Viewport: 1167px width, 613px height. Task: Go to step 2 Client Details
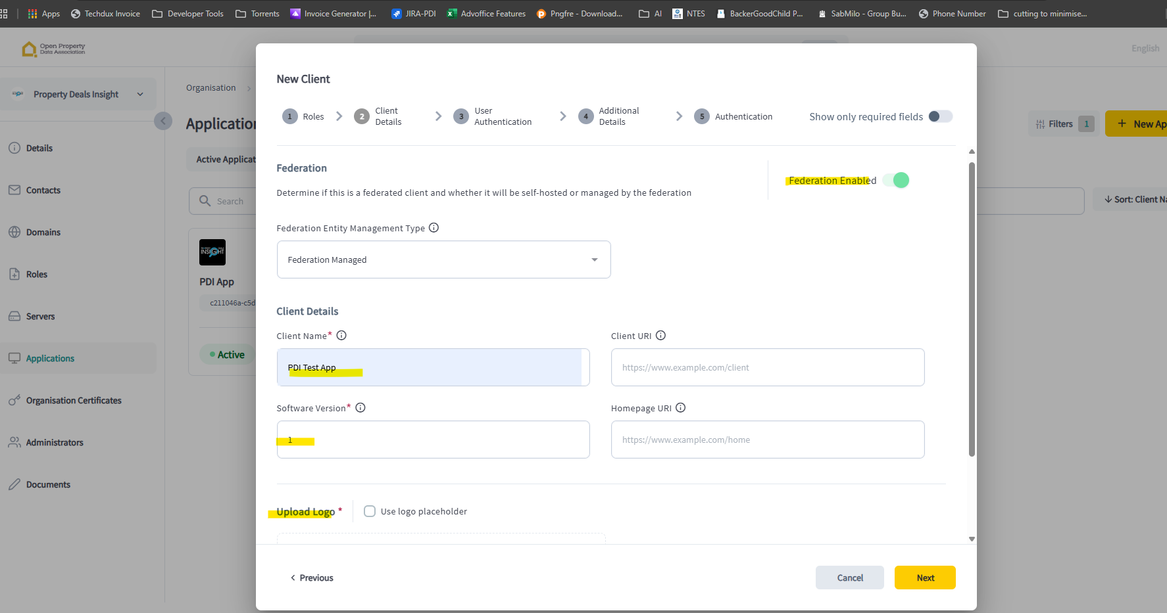click(378, 116)
